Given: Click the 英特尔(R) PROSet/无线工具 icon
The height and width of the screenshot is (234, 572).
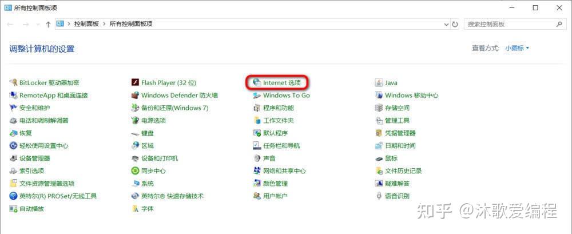Looking at the screenshot, I should [x=14, y=196].
